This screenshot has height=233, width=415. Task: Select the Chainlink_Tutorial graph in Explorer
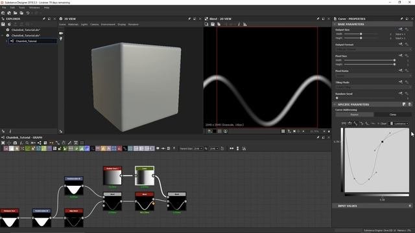click(33, 41)
